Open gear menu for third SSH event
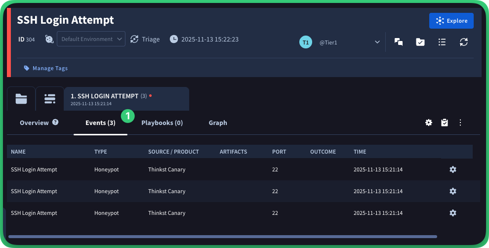Viewport: 489px width, 248px height. [x=452, y=213]
